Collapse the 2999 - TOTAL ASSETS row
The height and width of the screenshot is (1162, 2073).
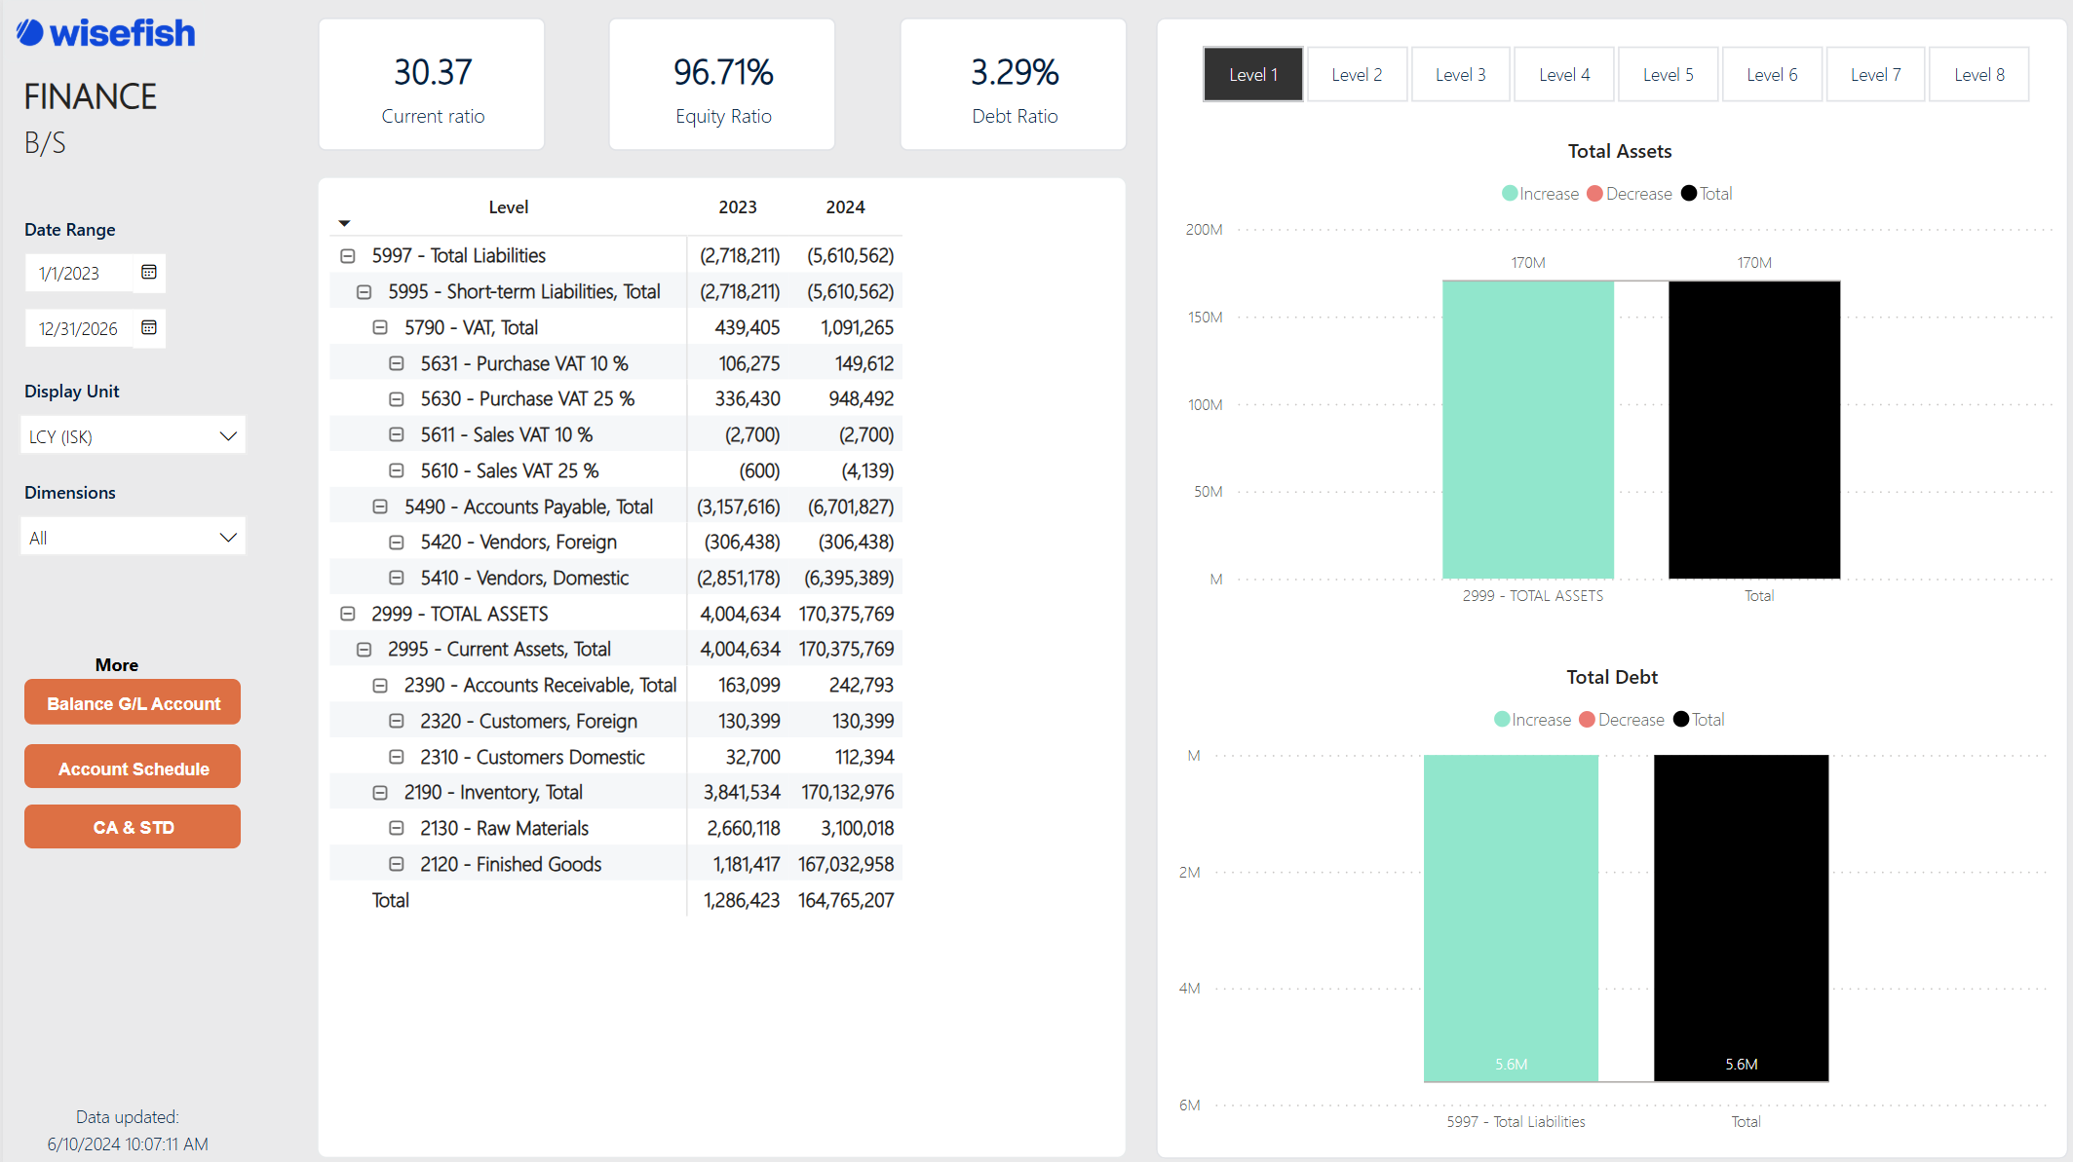tap(347, 614)
